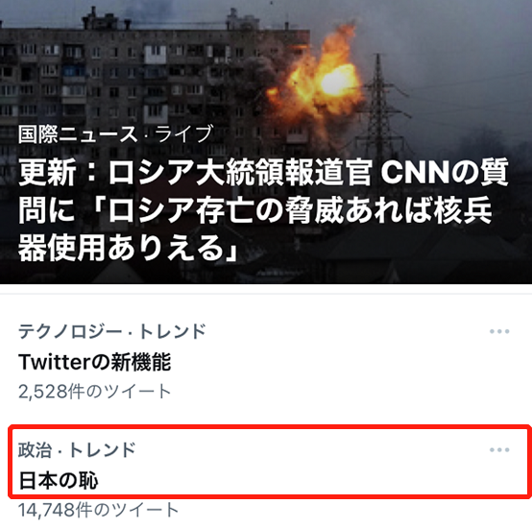Image resolution: width=532 pixels, height=528 pixels.
Task: Click the headline line containing ロシア存亡の脅威
Action: coord(255,210)
